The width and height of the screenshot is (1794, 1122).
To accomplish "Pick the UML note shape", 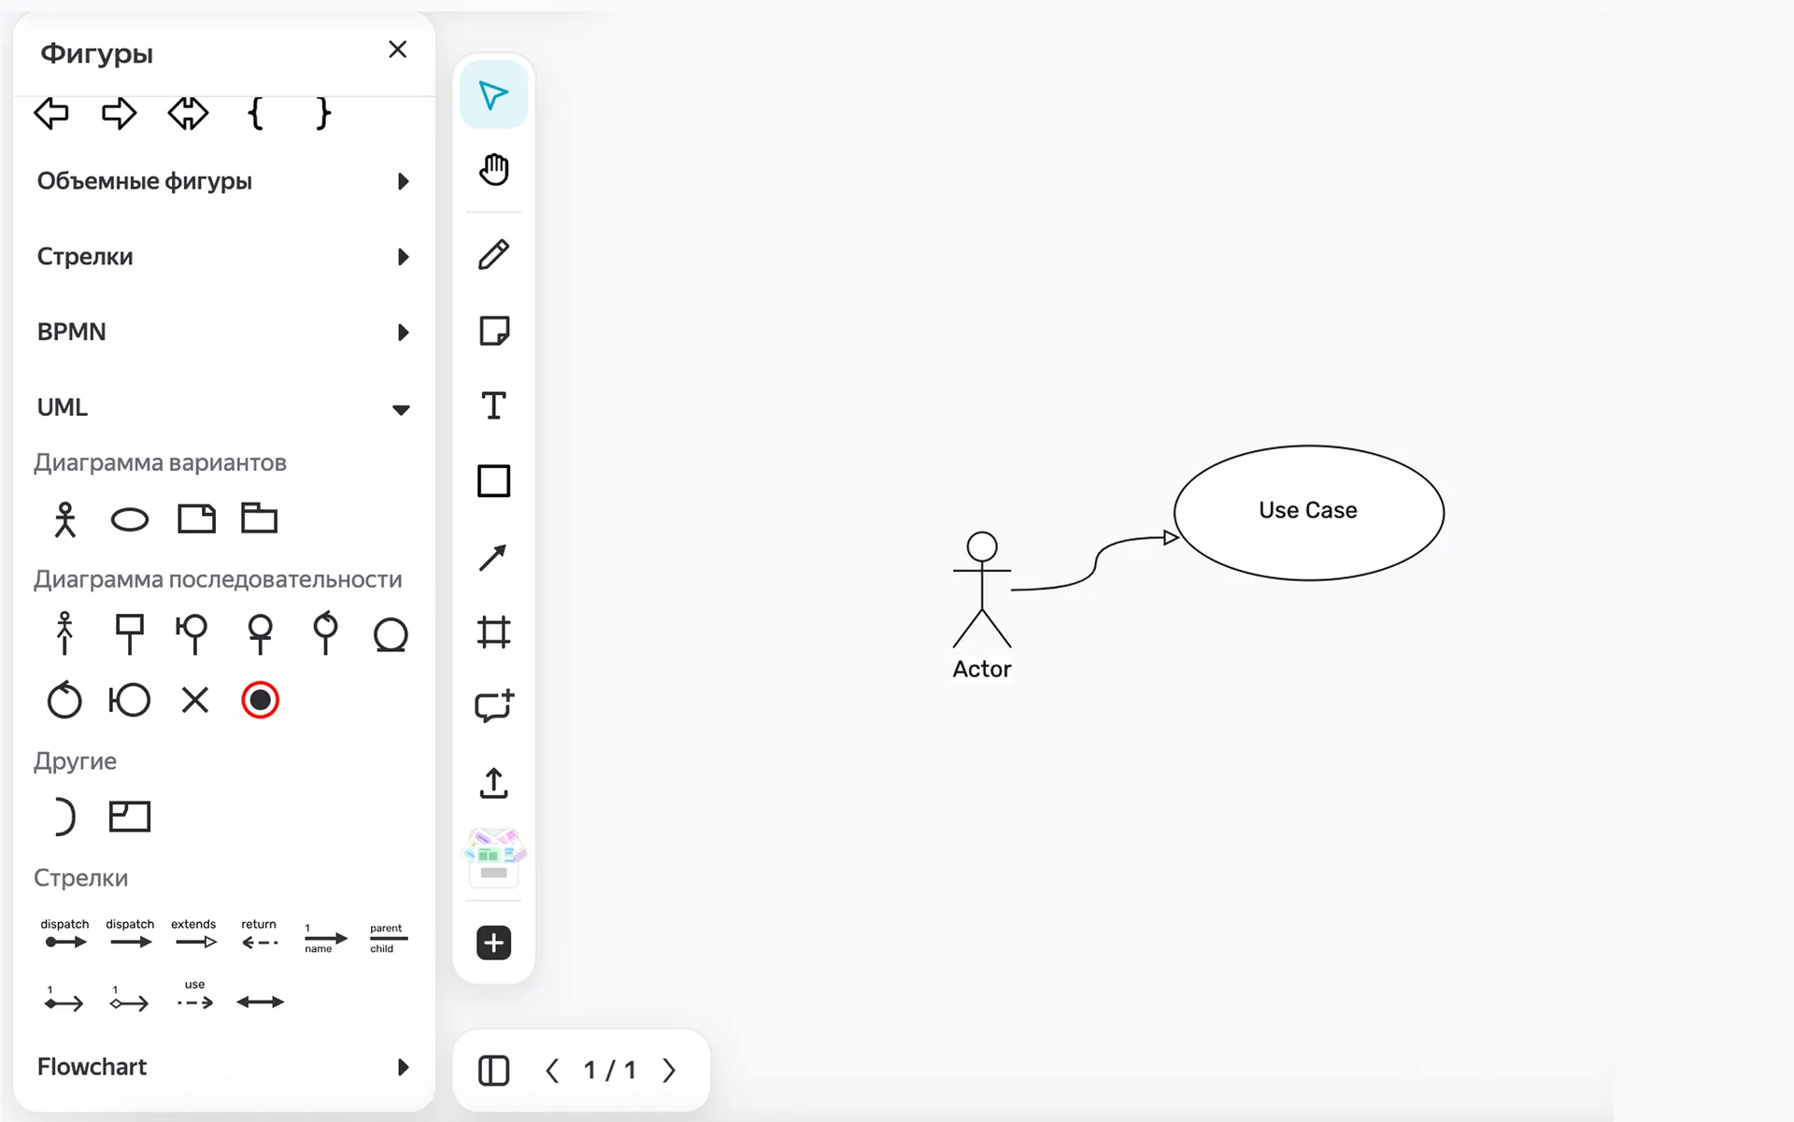I will coord(196,518).
